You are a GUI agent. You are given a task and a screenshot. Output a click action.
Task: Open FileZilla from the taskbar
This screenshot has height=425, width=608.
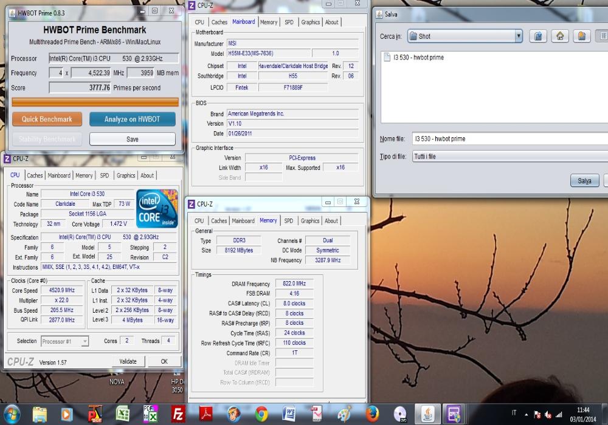tap(178, 414)
